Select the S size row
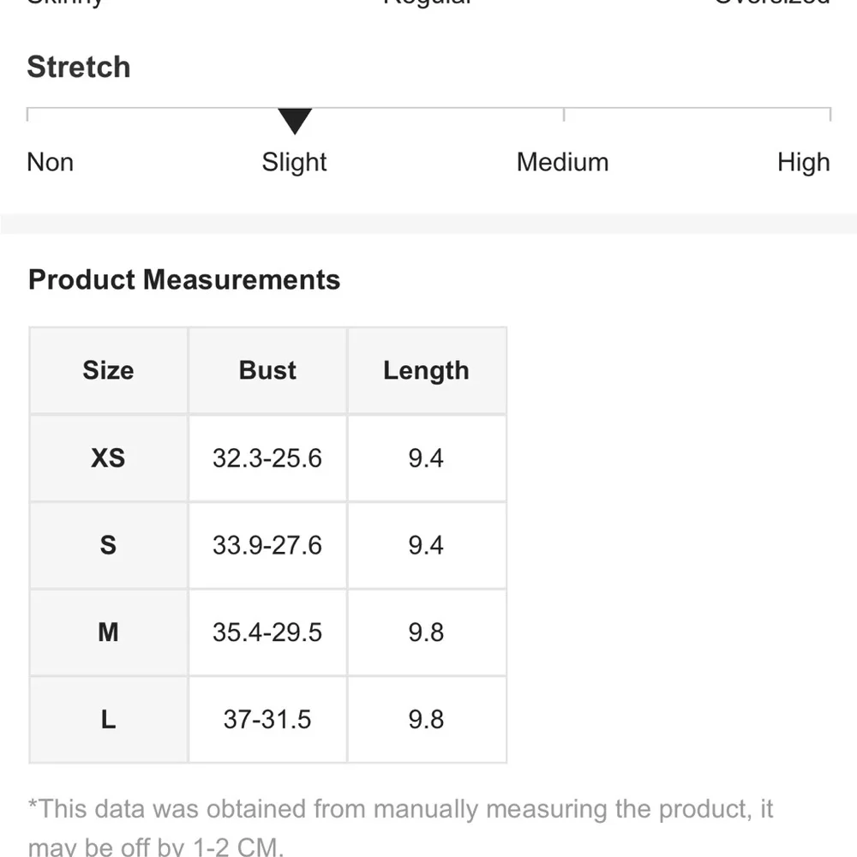 point(108,545)
